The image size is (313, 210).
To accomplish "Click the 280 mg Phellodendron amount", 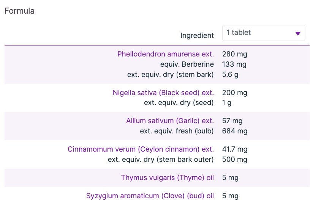I will [x=234, y=54].
